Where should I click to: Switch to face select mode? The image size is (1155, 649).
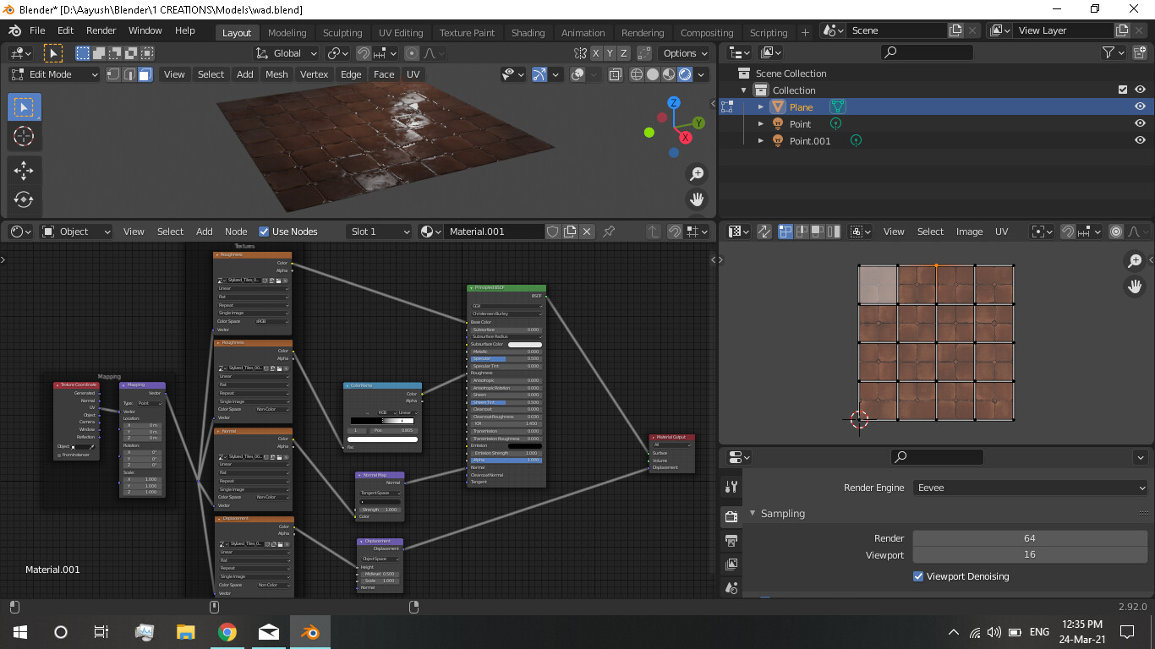click(x=145, y=74)
